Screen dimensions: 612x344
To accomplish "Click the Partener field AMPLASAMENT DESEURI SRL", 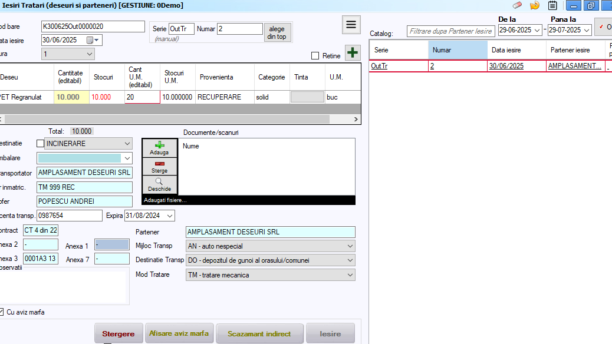I will [271, 232].
